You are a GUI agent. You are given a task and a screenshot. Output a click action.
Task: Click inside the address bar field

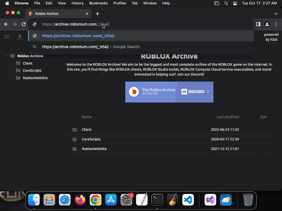(141, 24)
